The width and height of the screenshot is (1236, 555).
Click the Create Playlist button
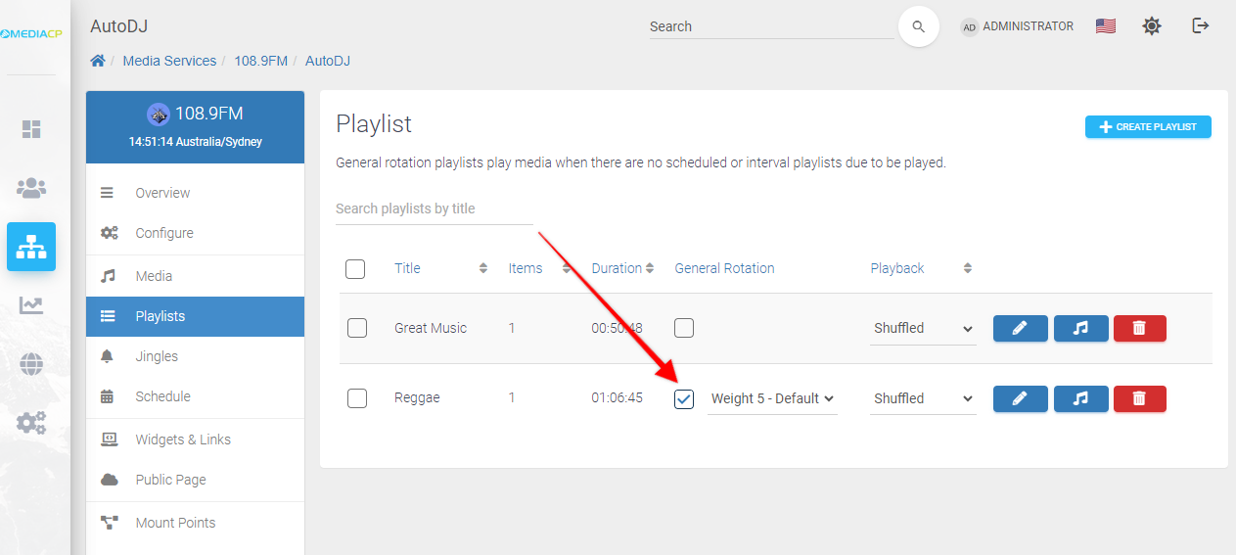click(1148, 127)
